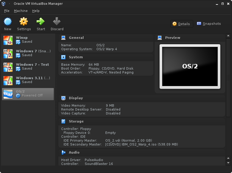Switch to the Snapshots view
This screenshot has height=173, width=232.
[x=209, y=24]
